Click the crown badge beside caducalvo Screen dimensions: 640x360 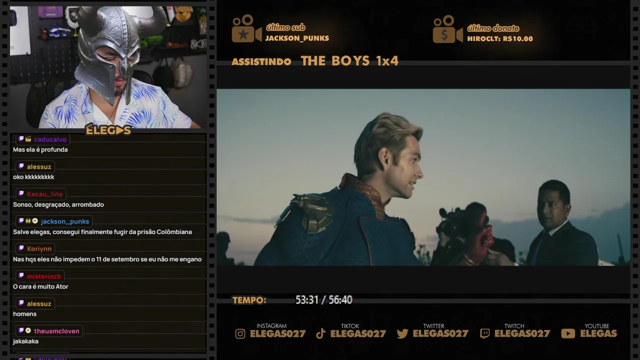pyautogui.click(x=28, y=139)
